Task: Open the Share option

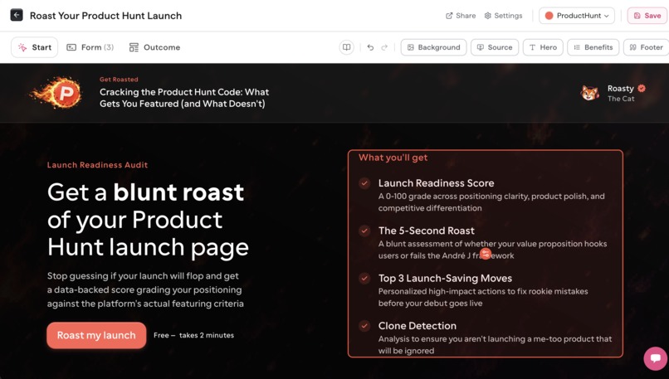Action: coord(461,16)
